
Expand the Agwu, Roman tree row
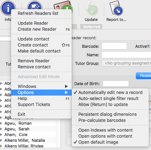pos(1,123)
